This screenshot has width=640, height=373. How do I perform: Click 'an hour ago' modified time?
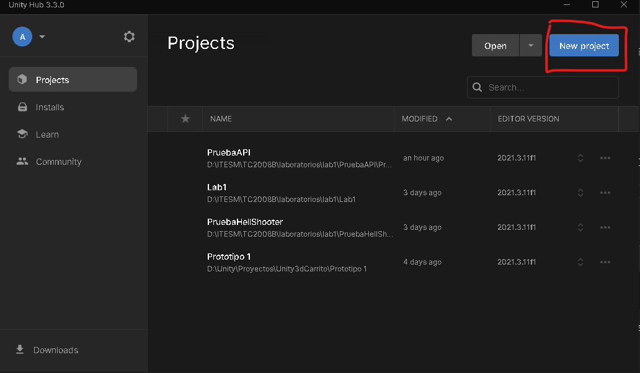[424, 158]
